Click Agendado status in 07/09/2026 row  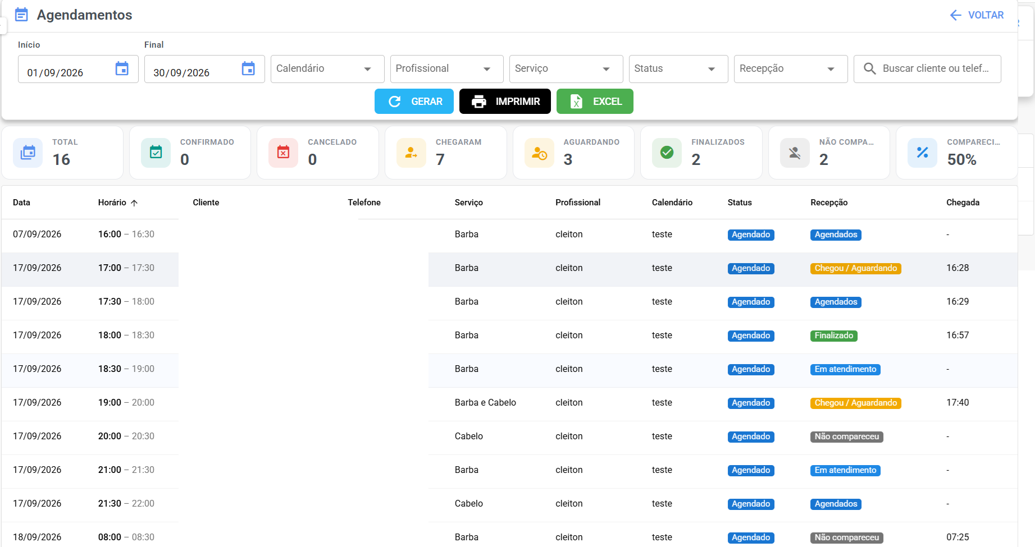[x=751, y=235]
